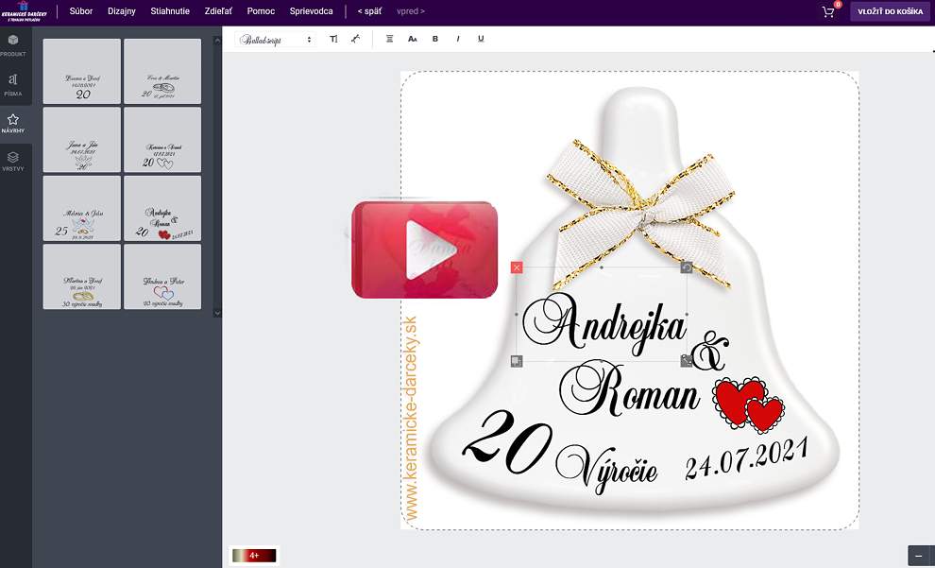
Task: Click the minus zoom-out button
Action: tap(918, 556)
